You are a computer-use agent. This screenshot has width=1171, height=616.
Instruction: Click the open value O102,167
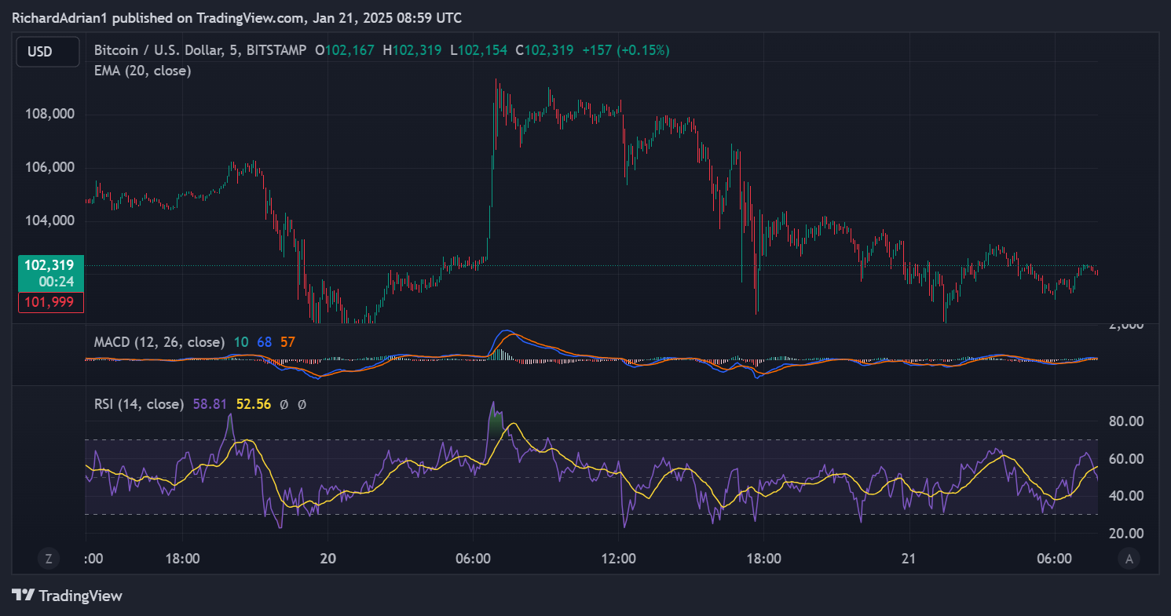[x=346, y=50]
